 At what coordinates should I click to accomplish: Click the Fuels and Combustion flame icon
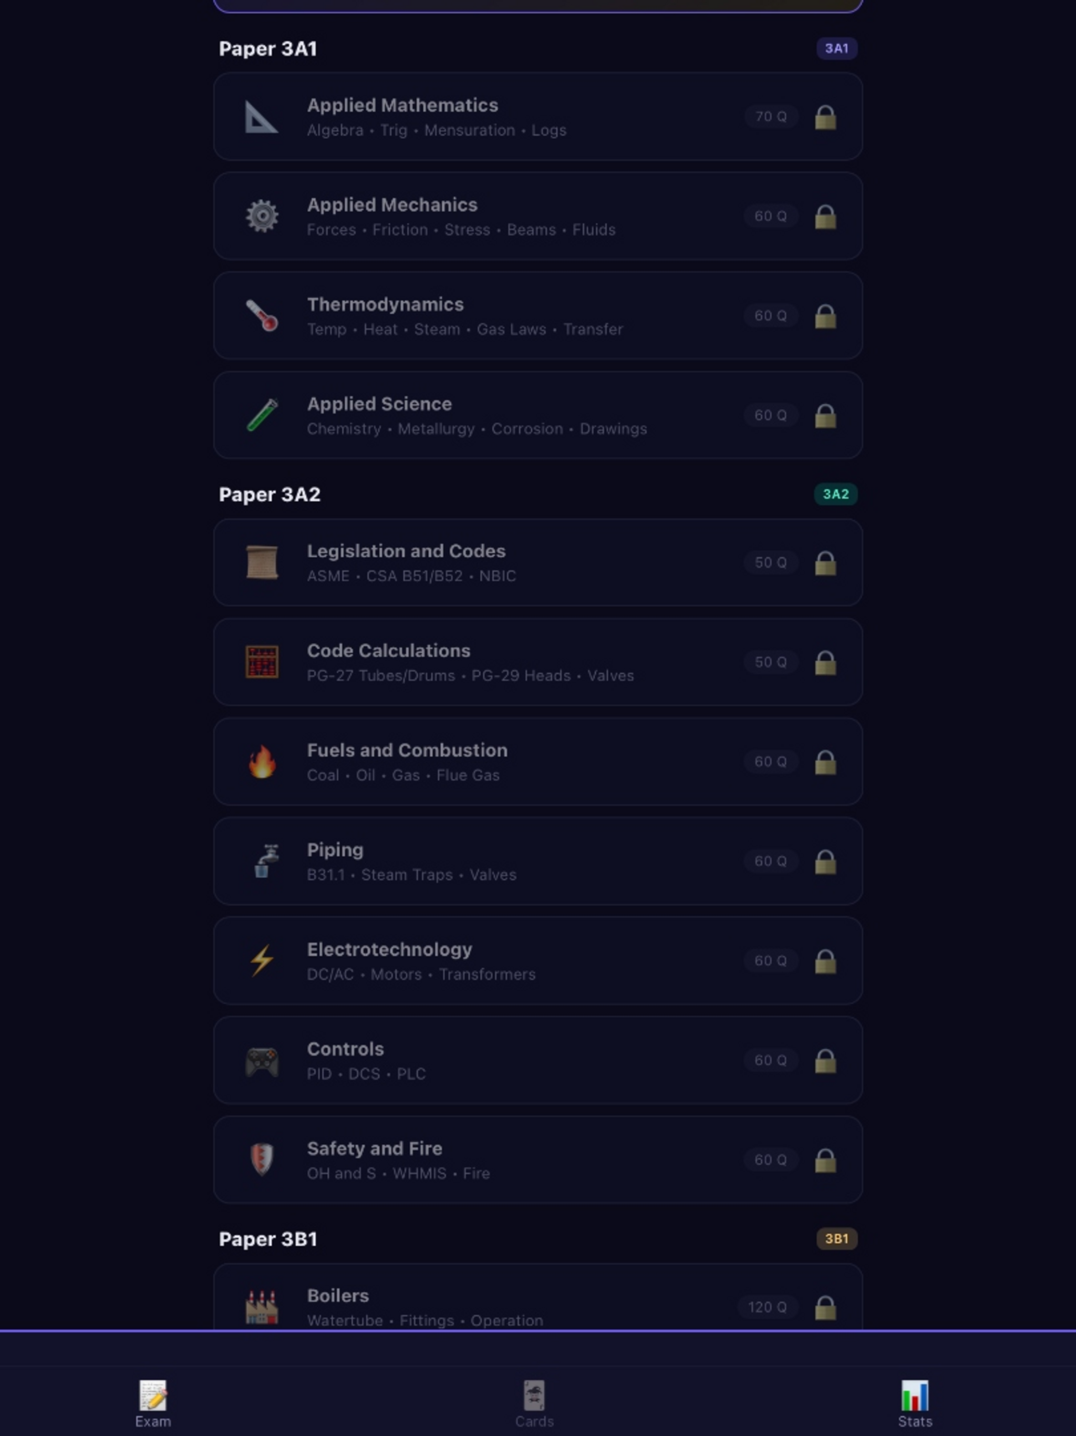pyautogui.click(x=262, y=762)
